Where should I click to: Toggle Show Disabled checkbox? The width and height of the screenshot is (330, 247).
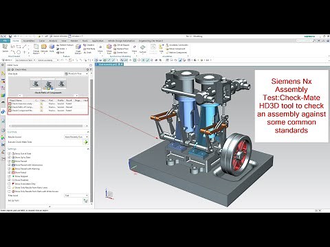coord(9,180)
